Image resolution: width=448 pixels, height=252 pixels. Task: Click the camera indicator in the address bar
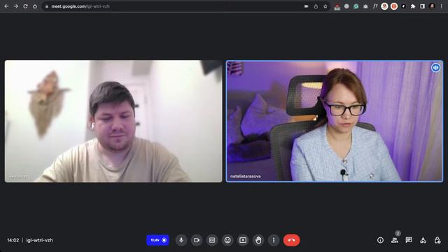(x=307, y=6)
